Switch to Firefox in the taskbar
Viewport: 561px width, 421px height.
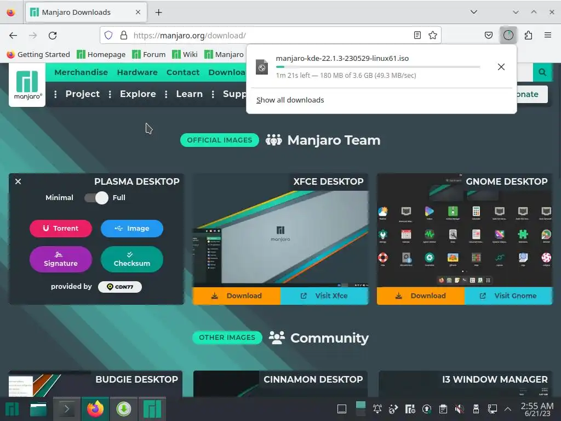coord(95,409)
